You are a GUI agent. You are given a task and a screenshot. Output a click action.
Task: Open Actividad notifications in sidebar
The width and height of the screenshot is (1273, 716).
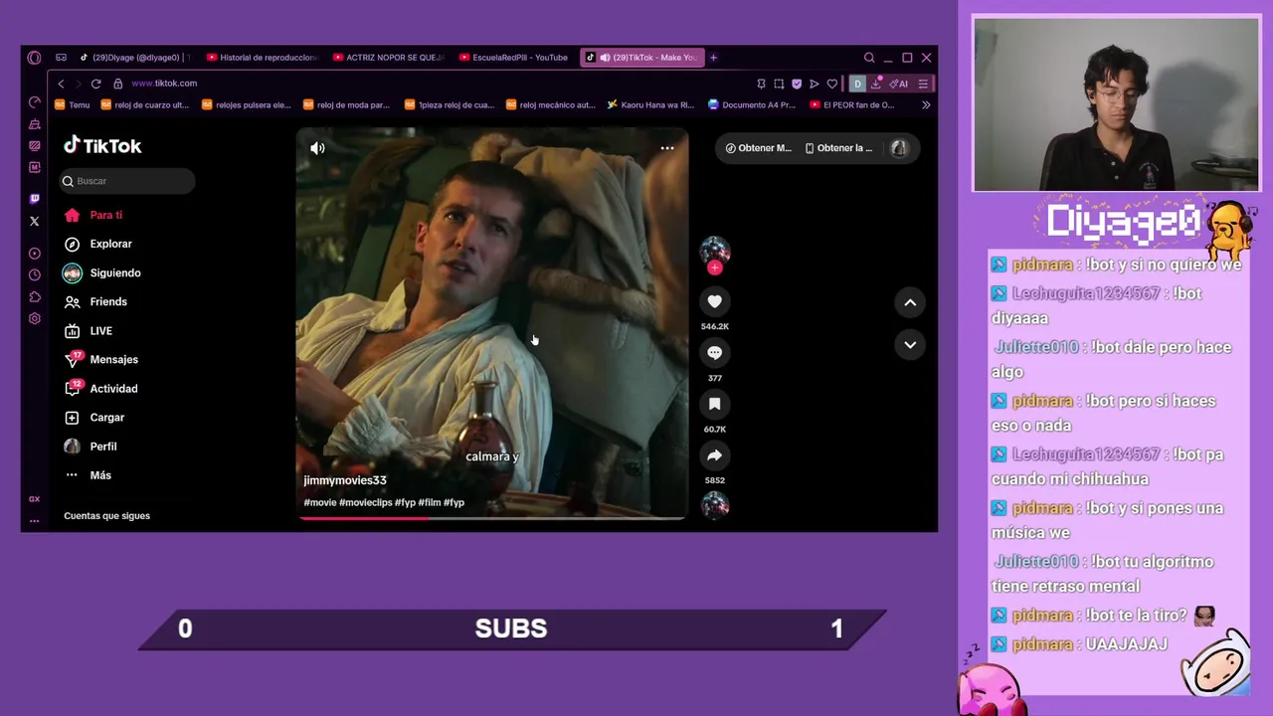pyautogui.click(x=101, y=388)
